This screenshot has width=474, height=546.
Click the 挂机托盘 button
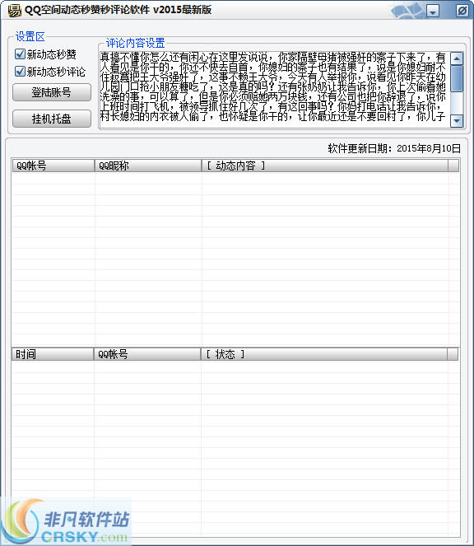pyautogui.click(x=52, y=119)
